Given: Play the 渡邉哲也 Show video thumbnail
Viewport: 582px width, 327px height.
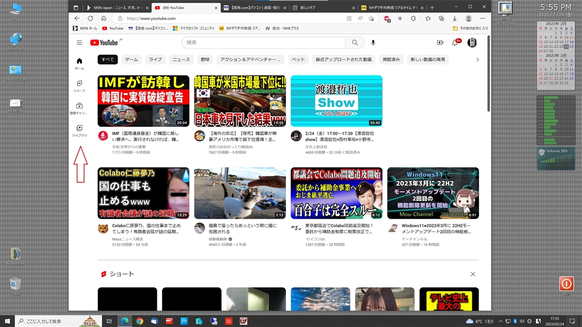Looking at the screenshot, I should pyautogui.click(x=336, y=101).
